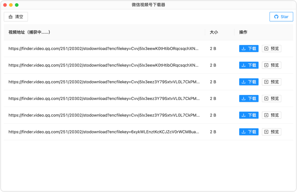Screen dimensions: 297x192
Task: Preview the 6xykWLEnztKc video row
Action: [x=271, y=132]
